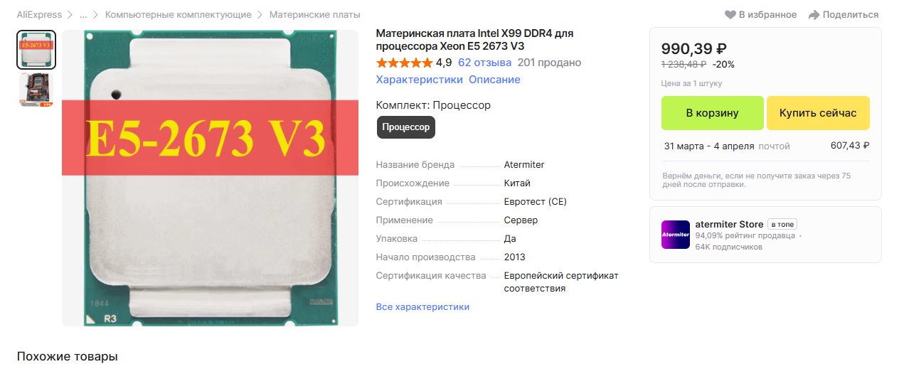Select the motherboard thumbnail image
The width and height of the screenshot is (904, 374).
[x=36, y=90]
